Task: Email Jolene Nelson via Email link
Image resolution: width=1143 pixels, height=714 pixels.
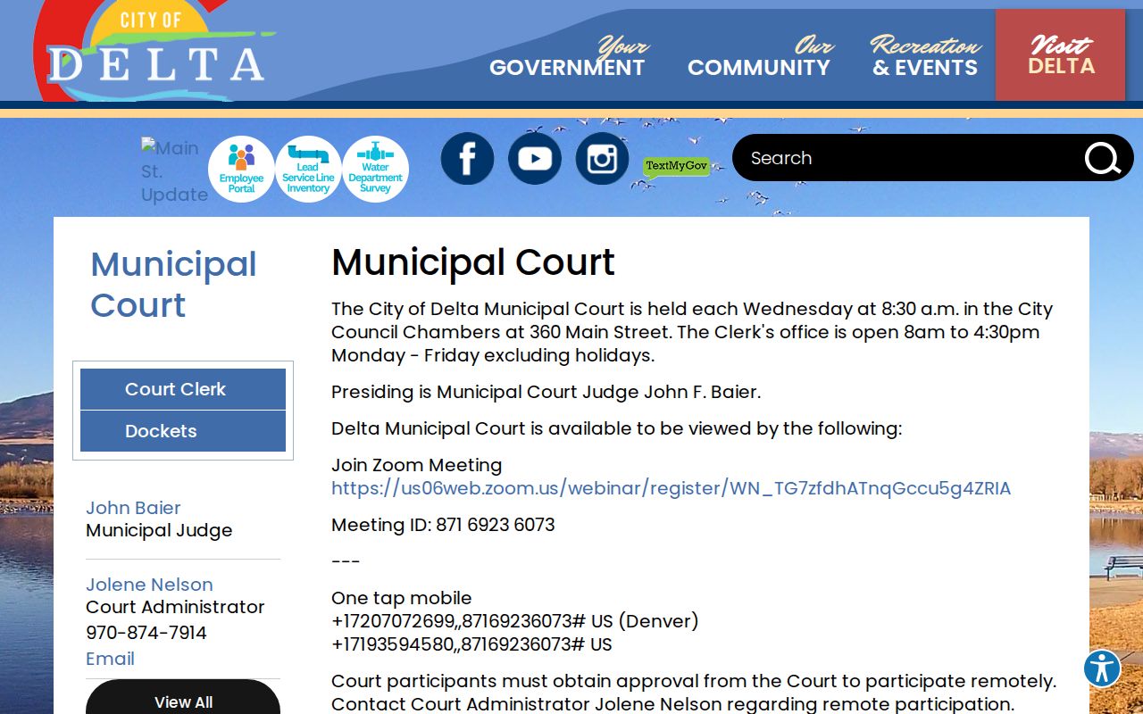Action: click(x=110, y=659)
